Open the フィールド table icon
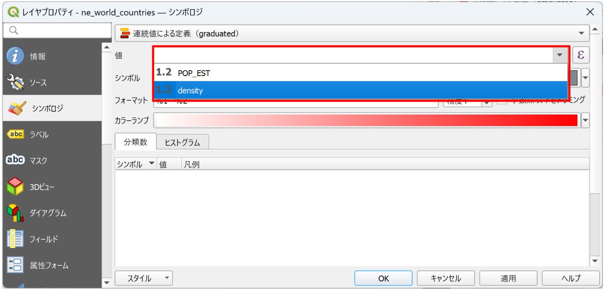Image resolution: width=605 pixels, height=291 pixels. coord(15,239)
